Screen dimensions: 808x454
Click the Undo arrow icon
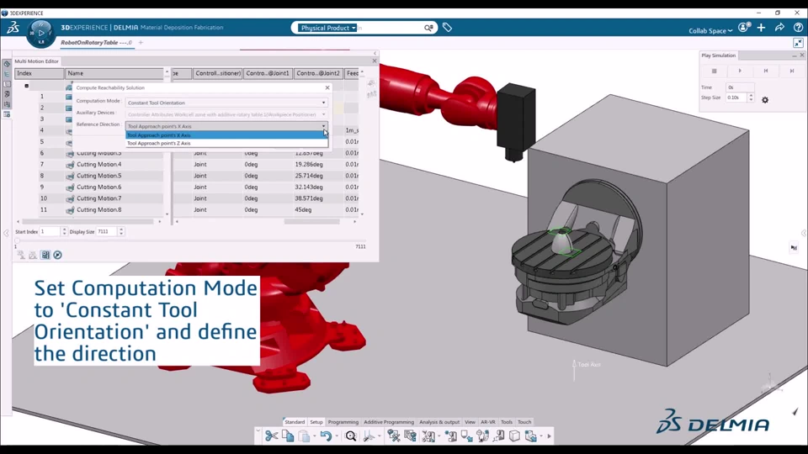click(326, 436)
